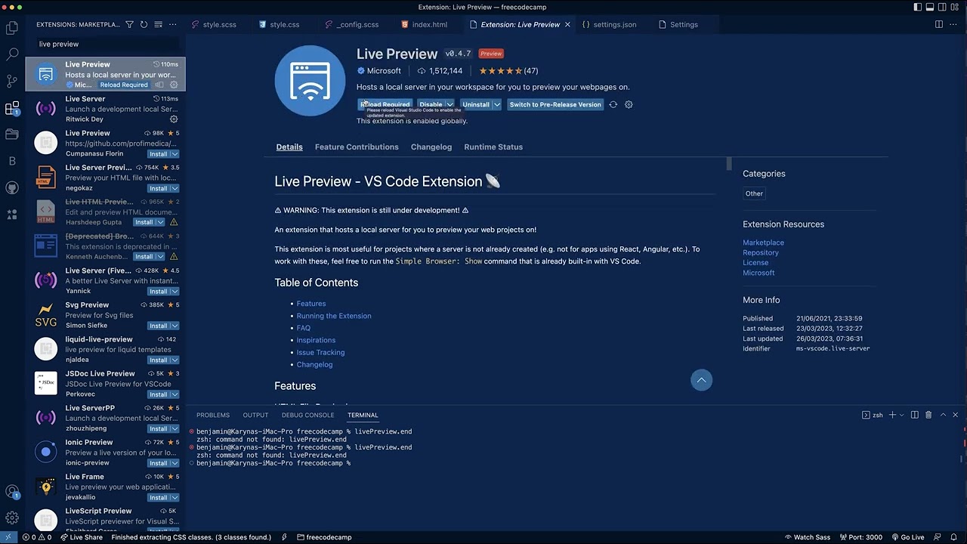Click the sync icon beside Pre-Release button
967x544 pixels.
coord(613,105)
